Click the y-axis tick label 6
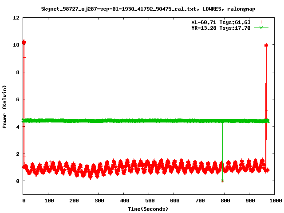284x213 pixels. pyautogui.click(x=18, y=99)
